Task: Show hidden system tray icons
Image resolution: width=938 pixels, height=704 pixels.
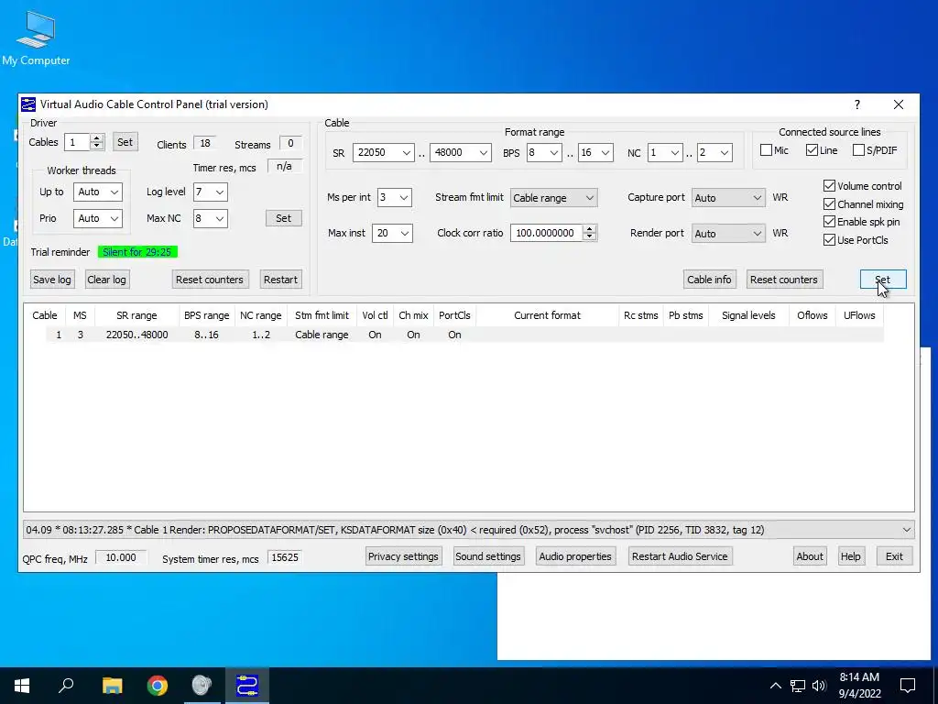Action: [775, 686]
